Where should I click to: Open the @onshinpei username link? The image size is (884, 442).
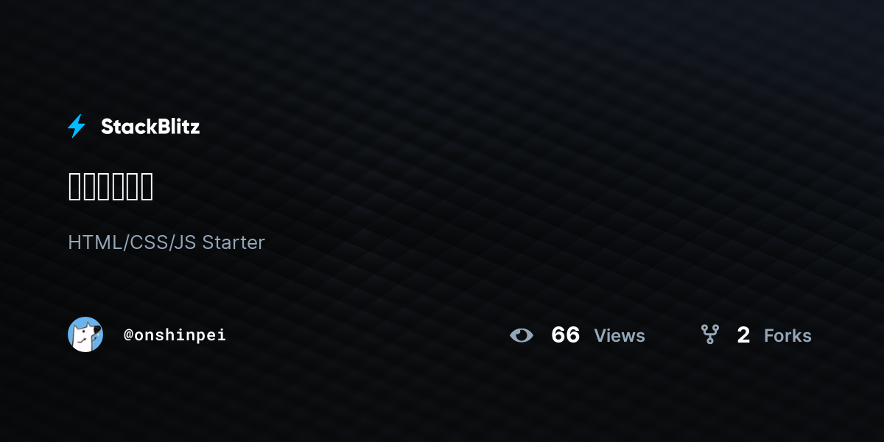pos(175,335)
